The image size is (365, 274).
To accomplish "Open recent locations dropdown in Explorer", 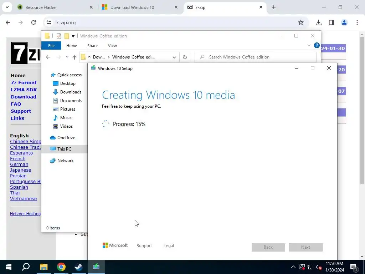I will pos(67,57).
